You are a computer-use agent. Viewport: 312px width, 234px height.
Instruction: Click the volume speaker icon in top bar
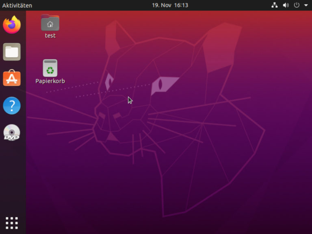[286, 5]
